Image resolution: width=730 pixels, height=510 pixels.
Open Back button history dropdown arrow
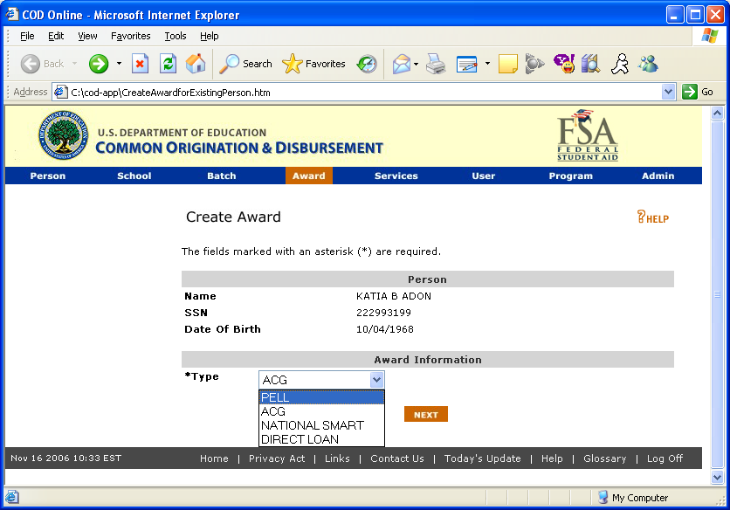[x=74, y=64]
